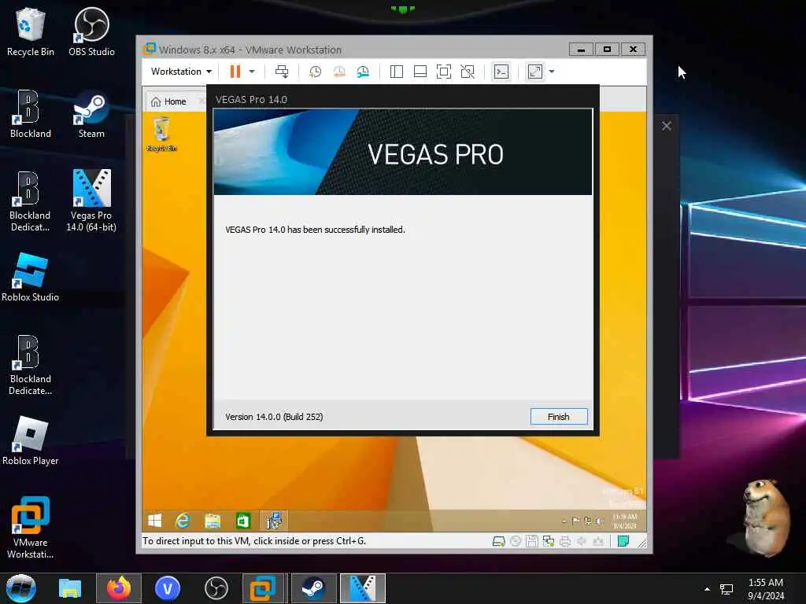Image resolution: width=806 pixels, height=604 pixels.
Task: Select the Steam desktop shortcut
Action: click(x=91, y=114)
